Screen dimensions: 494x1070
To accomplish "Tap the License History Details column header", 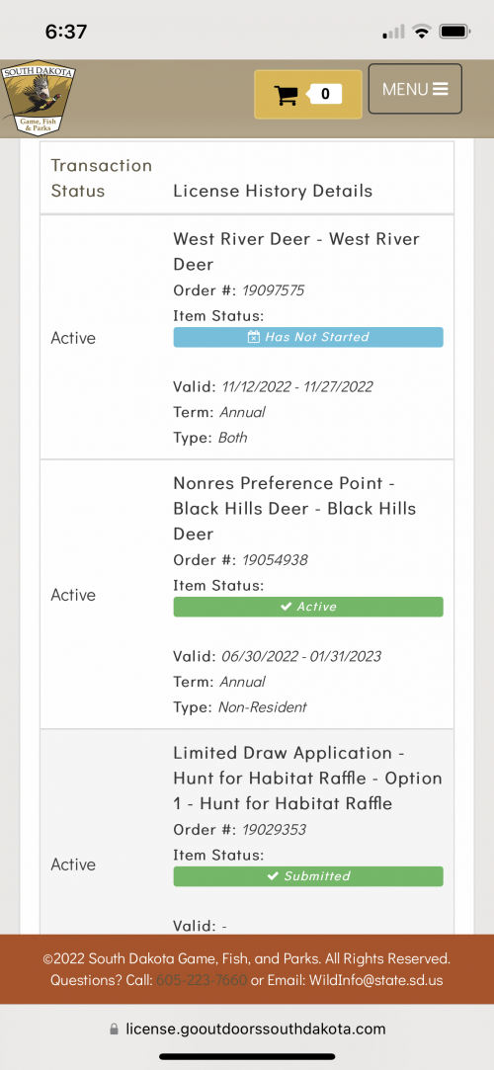I will [x=273, y=191].
